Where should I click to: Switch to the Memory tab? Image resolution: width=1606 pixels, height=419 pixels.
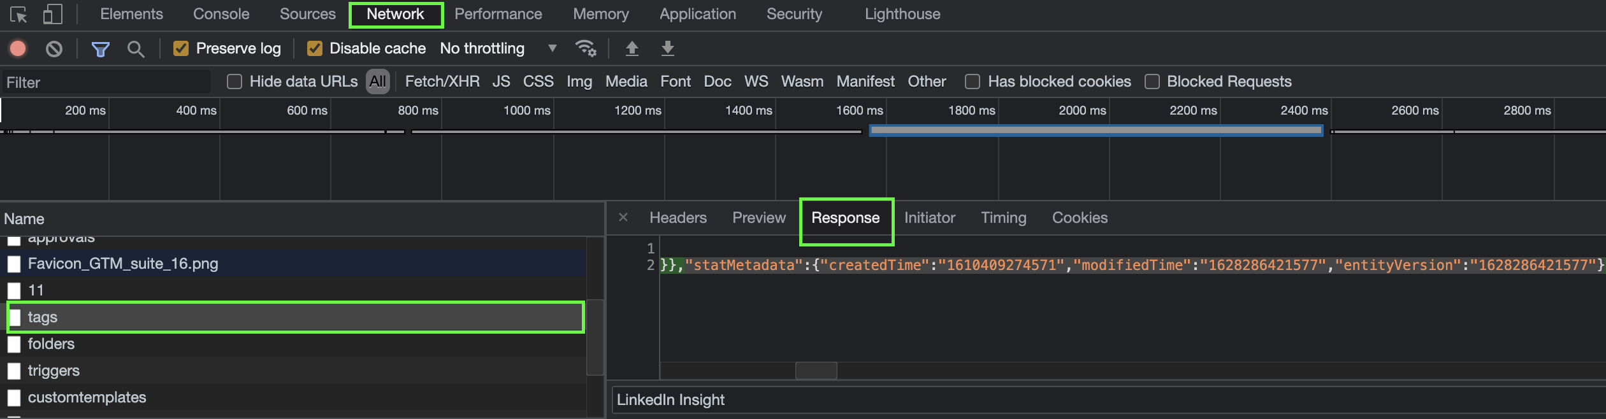click(601, 14)
